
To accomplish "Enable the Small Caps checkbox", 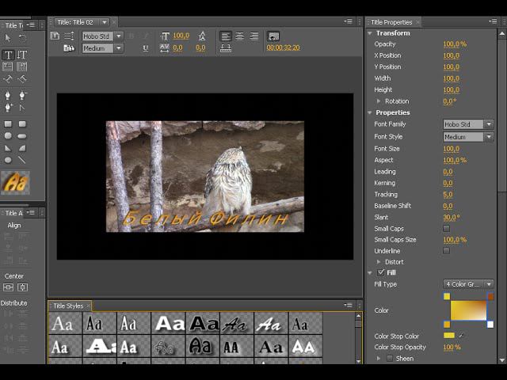I will tap(446, 229).
